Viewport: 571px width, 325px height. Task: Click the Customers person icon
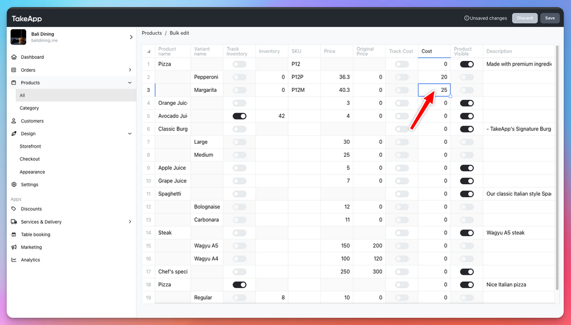pos(14,121)
